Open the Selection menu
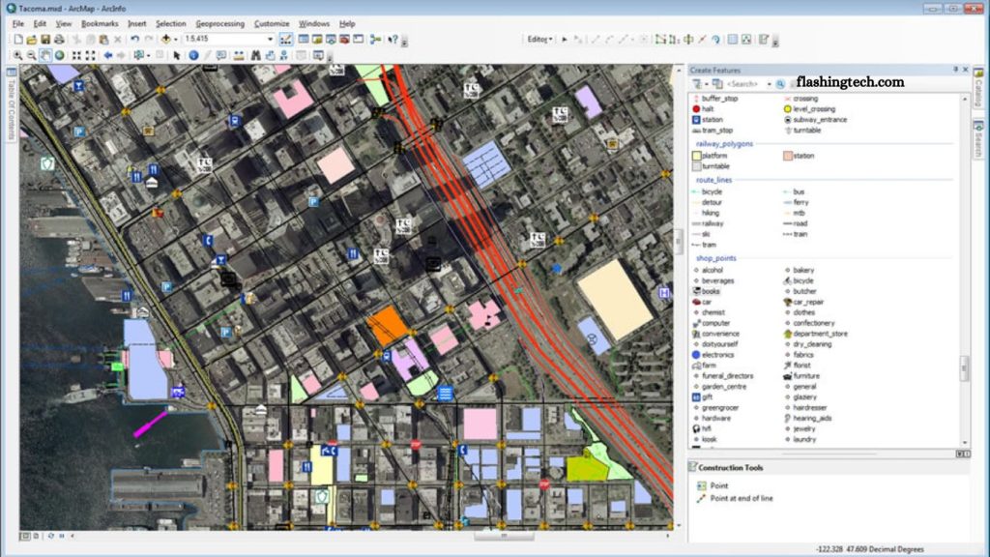The height and width of the screenshot is (557, 990). click(x=170, y=23)
